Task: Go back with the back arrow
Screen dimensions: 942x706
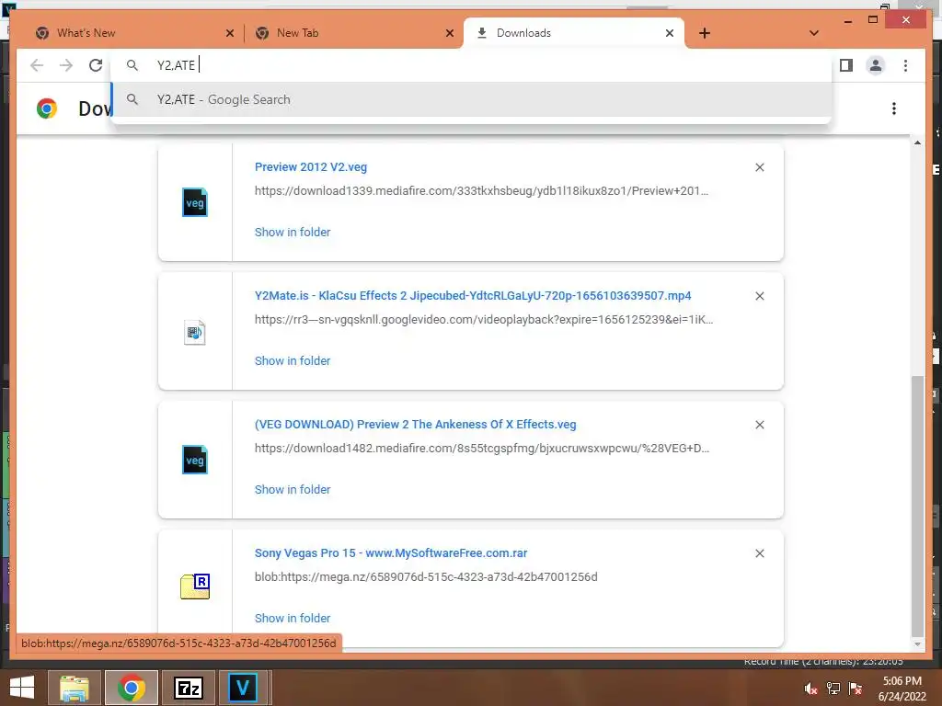Action: pos(37,65)
